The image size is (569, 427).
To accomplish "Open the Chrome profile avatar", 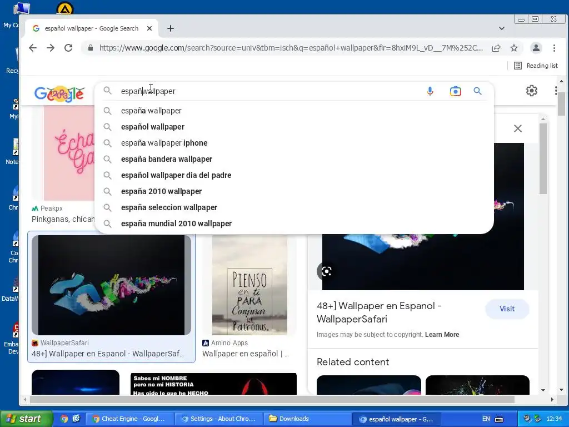I will (536, 48).
